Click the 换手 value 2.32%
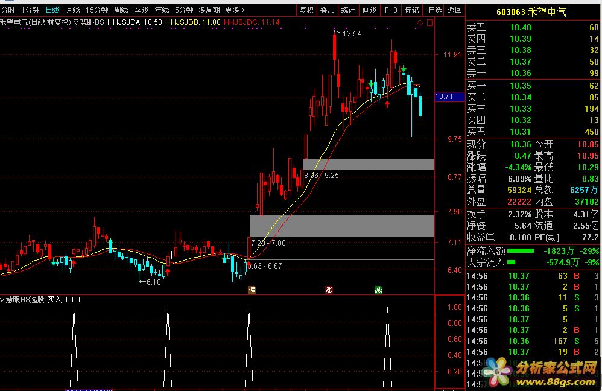This screenshot has width=602, height=391. (519, 214)
